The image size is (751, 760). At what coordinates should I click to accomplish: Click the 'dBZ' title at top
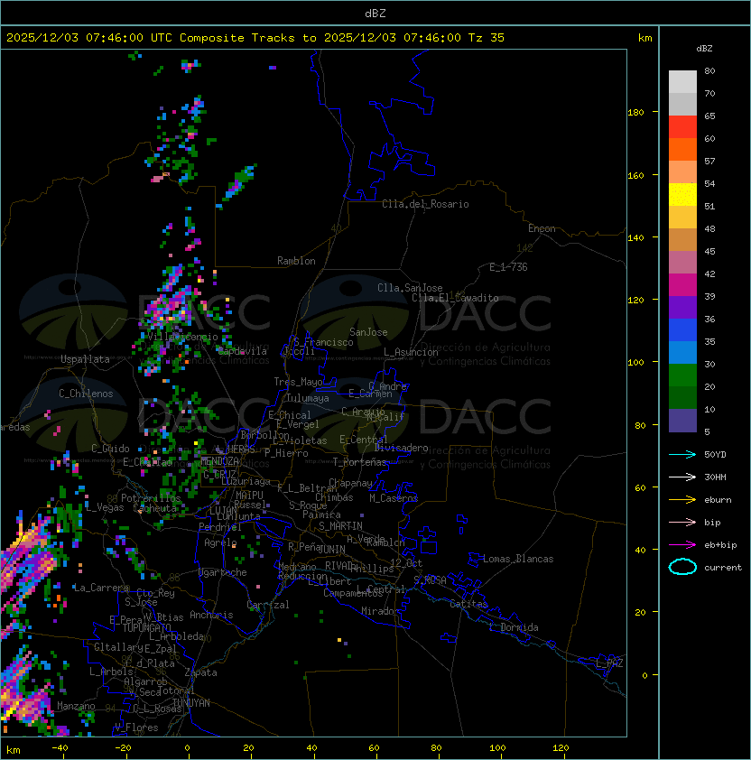point(375,14)
